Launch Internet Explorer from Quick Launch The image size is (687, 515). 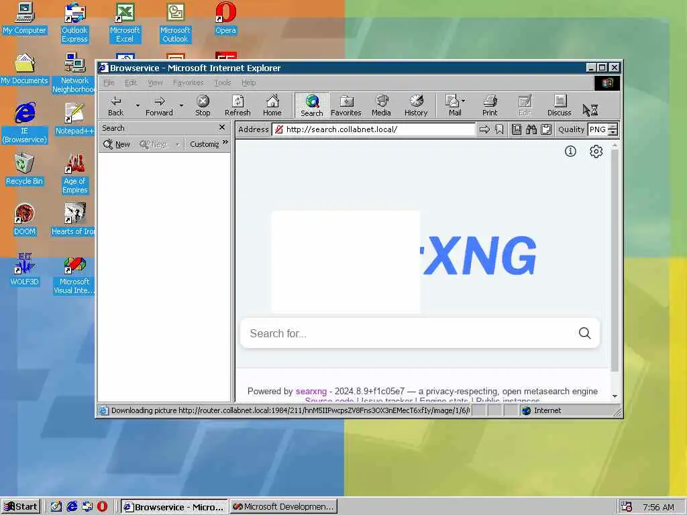coord(72,507)
